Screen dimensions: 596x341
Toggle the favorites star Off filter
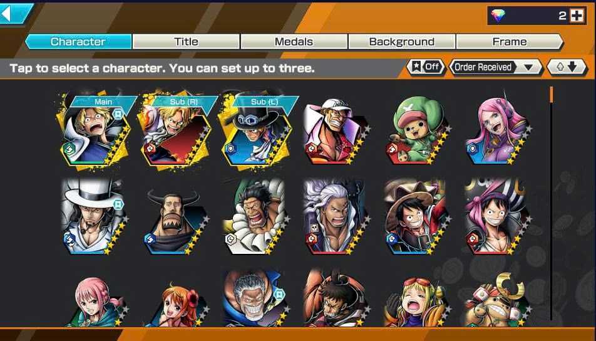pyautogui.click(x=426, y=67)
